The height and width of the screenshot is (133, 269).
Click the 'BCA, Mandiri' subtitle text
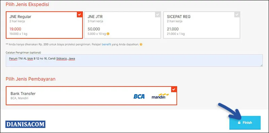click(x=20, y=98)
